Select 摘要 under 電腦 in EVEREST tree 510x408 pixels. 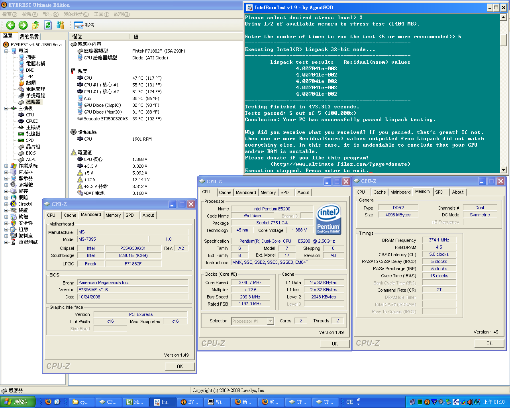[x=31, y=57]
